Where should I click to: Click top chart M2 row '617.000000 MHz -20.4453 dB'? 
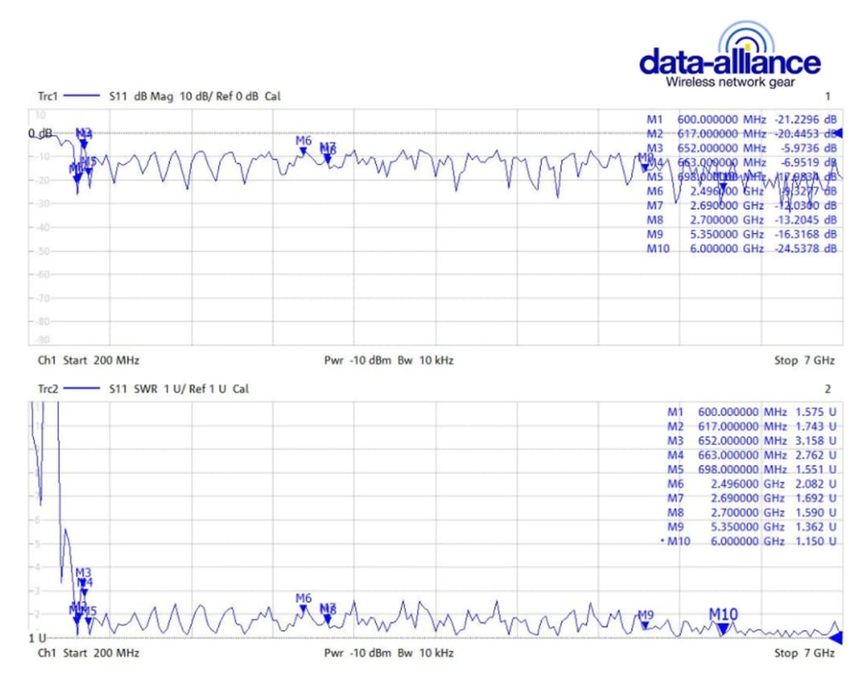(x=757, y=134)
